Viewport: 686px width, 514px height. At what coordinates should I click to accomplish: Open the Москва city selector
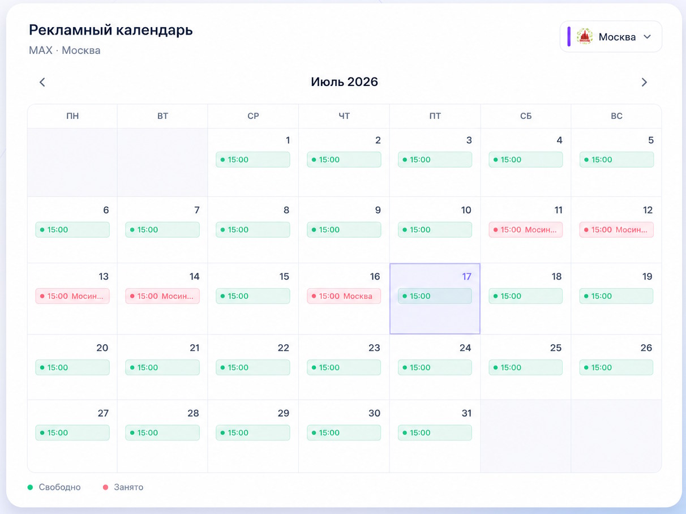[611, 37]
